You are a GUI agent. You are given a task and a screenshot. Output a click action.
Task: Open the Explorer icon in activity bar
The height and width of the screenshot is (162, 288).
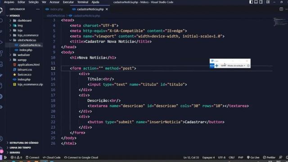click(1, 10)
